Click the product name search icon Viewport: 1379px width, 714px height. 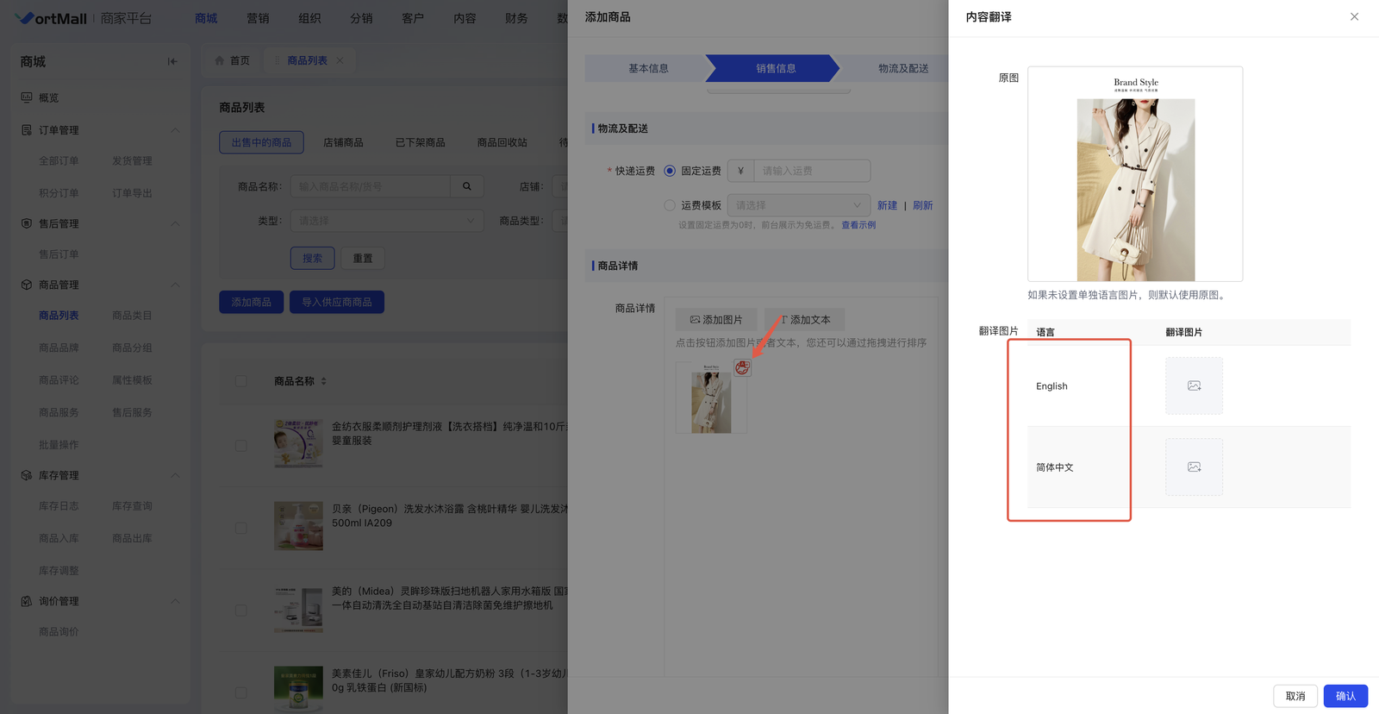467,186
